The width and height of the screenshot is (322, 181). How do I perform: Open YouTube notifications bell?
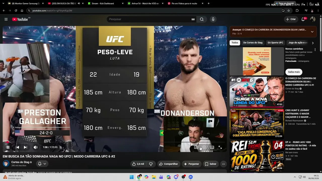click(303, 19)
